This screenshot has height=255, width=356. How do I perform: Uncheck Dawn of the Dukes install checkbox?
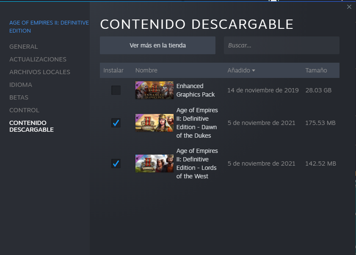116,123
